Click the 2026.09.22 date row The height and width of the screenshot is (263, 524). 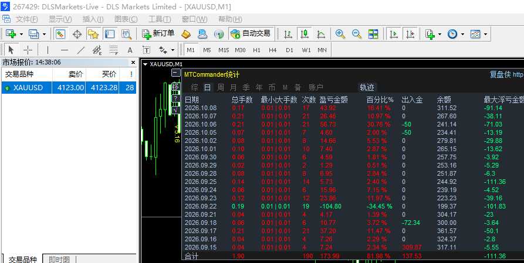[x=354, y=206]
